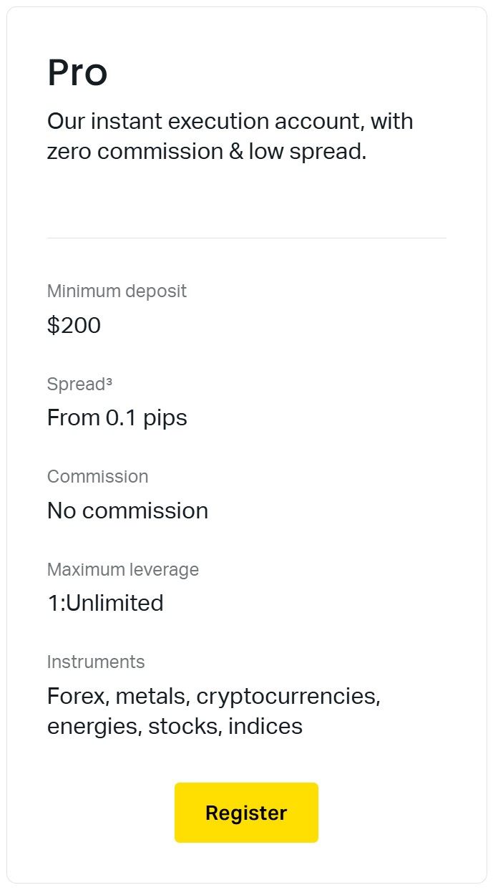Click the Commission label

click(x=97, y=477)
